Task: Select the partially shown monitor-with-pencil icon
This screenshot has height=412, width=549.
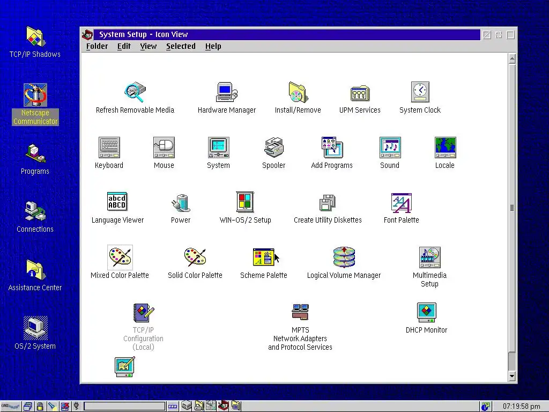Action: pyautogui.click(x=124, y=366)
